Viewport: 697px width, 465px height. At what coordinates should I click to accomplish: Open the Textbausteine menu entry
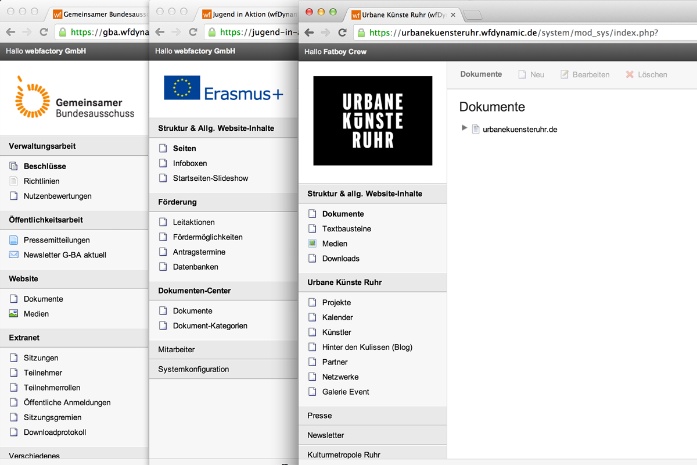[346, 228]
